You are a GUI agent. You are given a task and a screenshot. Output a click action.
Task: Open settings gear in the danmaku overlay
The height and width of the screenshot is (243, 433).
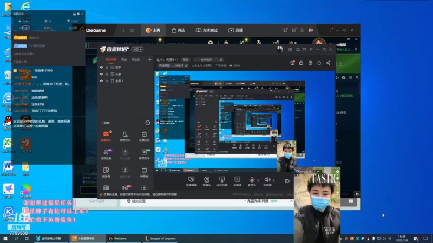click(x=78, y=14)
